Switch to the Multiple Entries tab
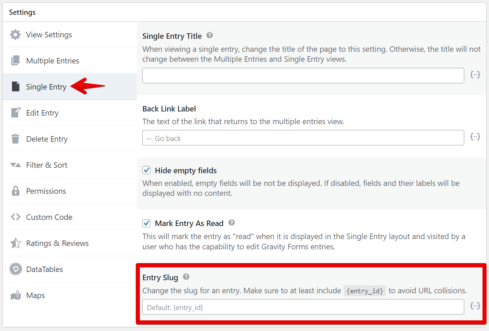Screen dimensions: 489x331 pos(53,61)
